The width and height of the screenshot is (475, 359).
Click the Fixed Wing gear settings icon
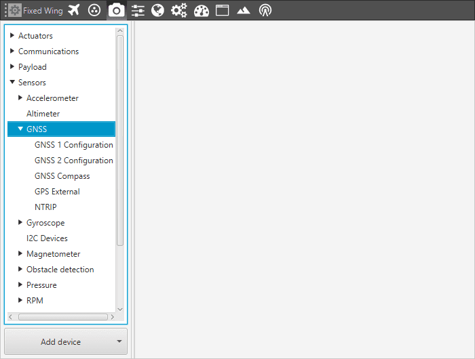click(x=14, y=10)
